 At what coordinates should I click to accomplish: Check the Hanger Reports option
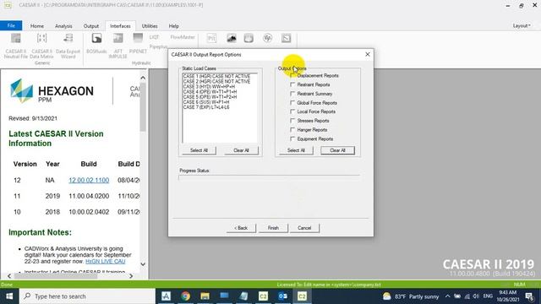pos(292,130)
